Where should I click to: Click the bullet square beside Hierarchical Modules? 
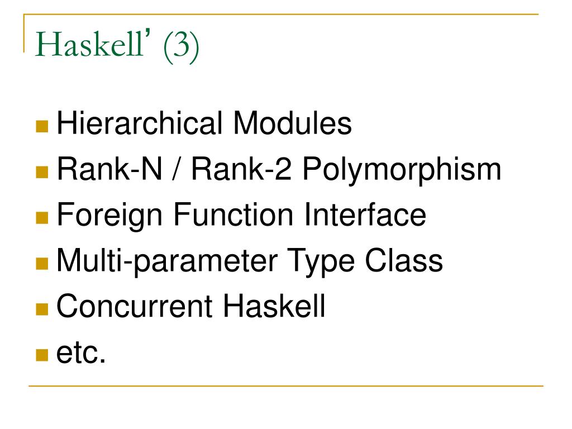[42, 126]
